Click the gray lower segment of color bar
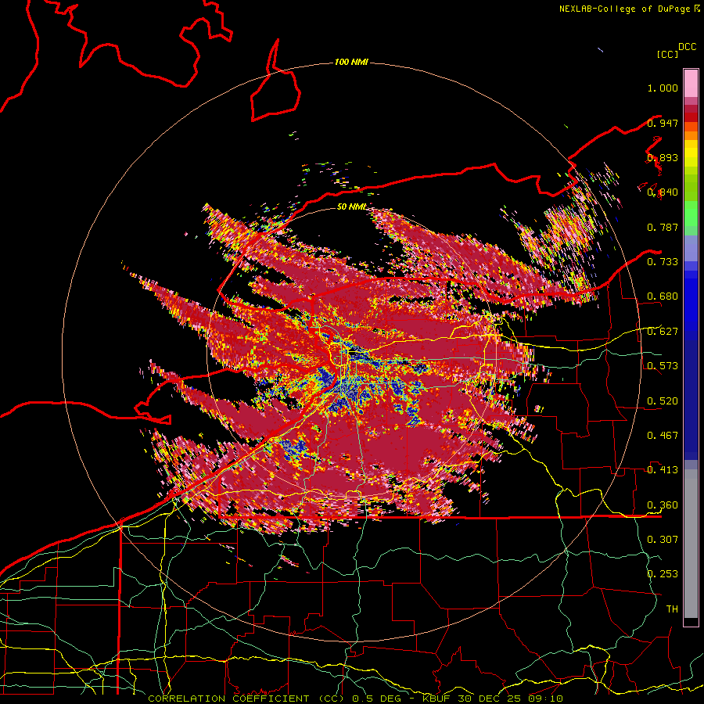Viewport: 704px width, 704px height. click(x=691, y=544)
